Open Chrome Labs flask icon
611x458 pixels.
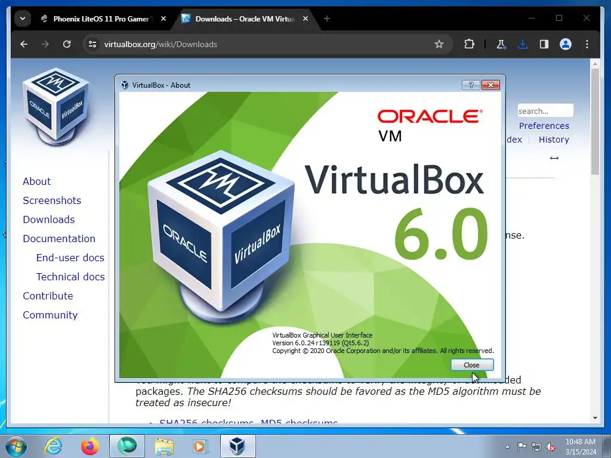point(501,44)
